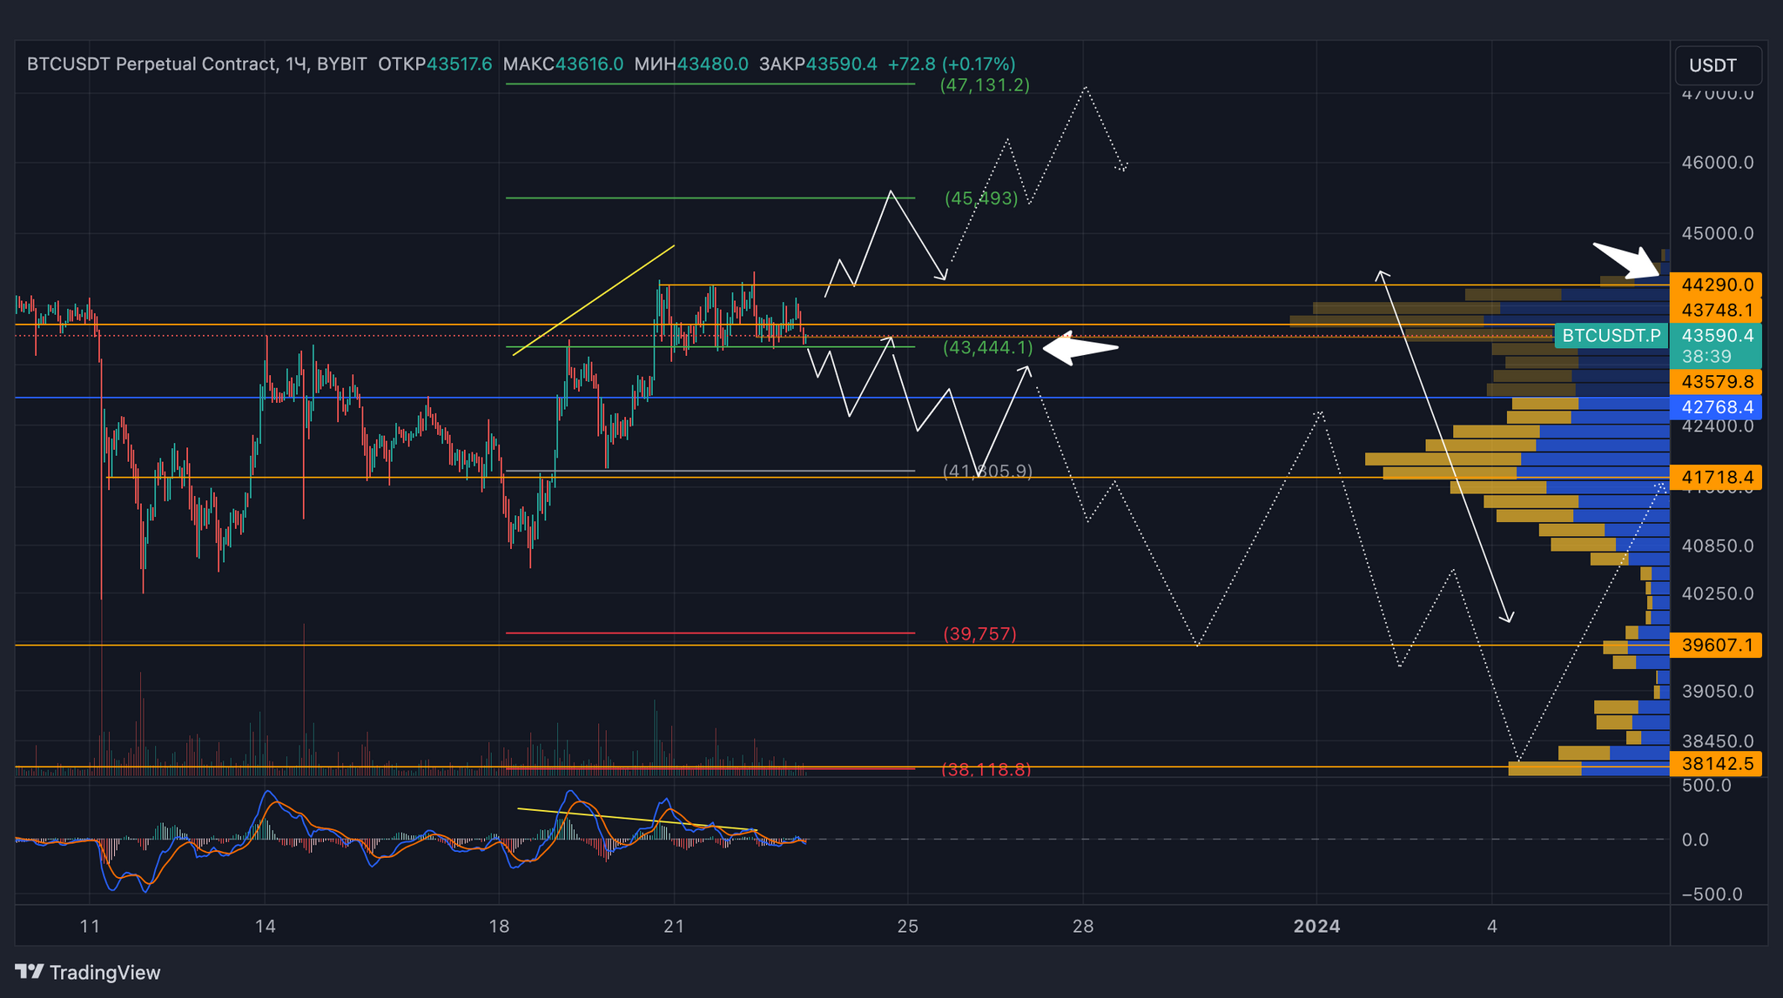Click the 38:39 bar countdown timer

(1706, 356)
